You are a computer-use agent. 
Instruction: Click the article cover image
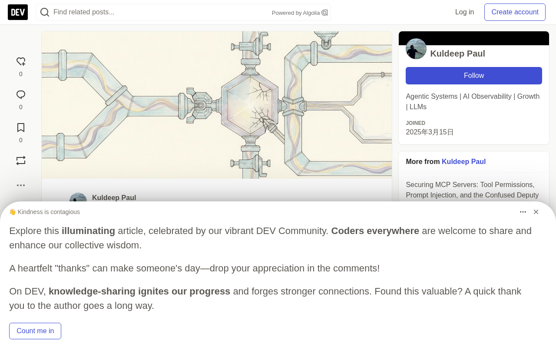[217, 105]
